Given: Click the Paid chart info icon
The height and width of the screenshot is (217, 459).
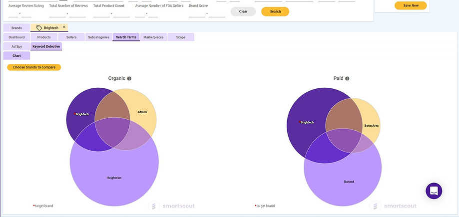Looking at the screenshot, I should click(347, 78).
